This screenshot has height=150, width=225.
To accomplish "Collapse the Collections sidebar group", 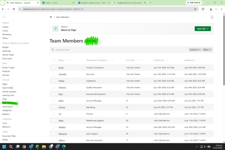I will (x=36, y=119).
